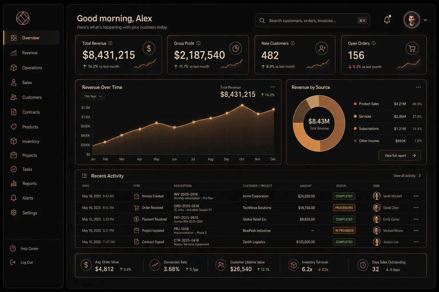Click the COMPLETED badge for Acme Corporation
The image size is (439, 292).
(x=344, y=196)
